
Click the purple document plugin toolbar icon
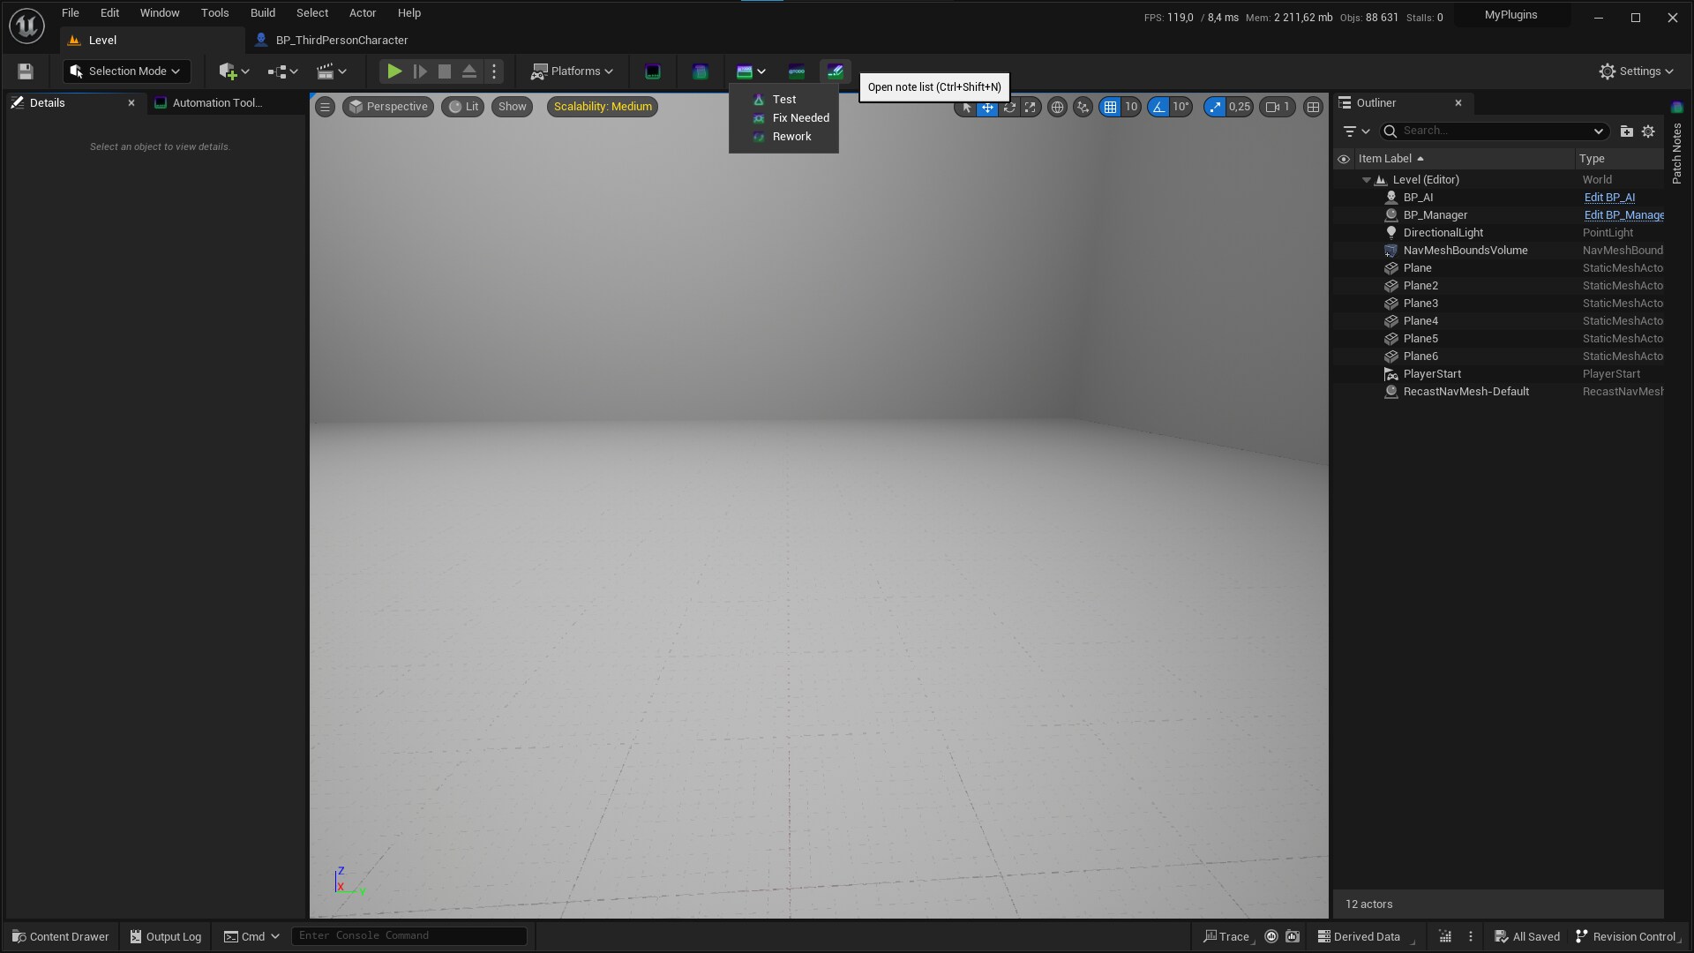click(x=701, y=71)
